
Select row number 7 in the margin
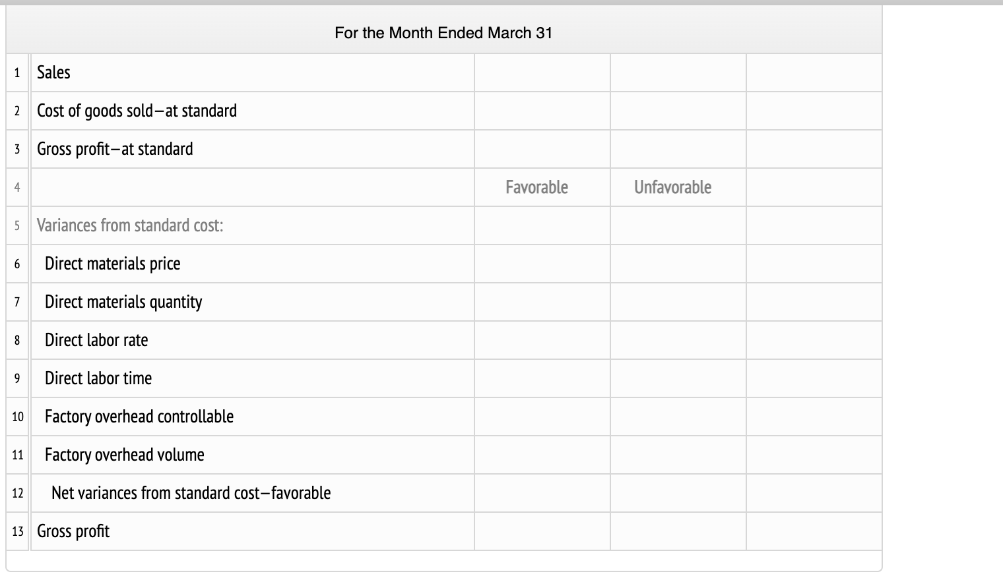click(16, 302)
